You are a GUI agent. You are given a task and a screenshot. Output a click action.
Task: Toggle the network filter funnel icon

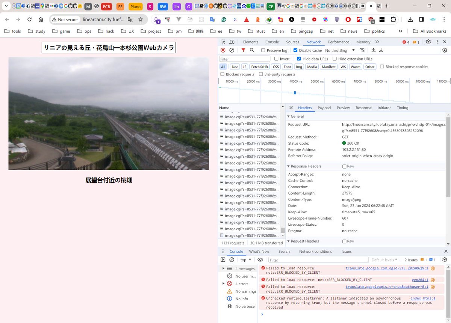[243, 50]
